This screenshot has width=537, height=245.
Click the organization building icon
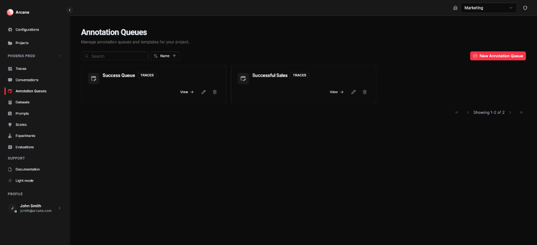[x=455, y=8]
